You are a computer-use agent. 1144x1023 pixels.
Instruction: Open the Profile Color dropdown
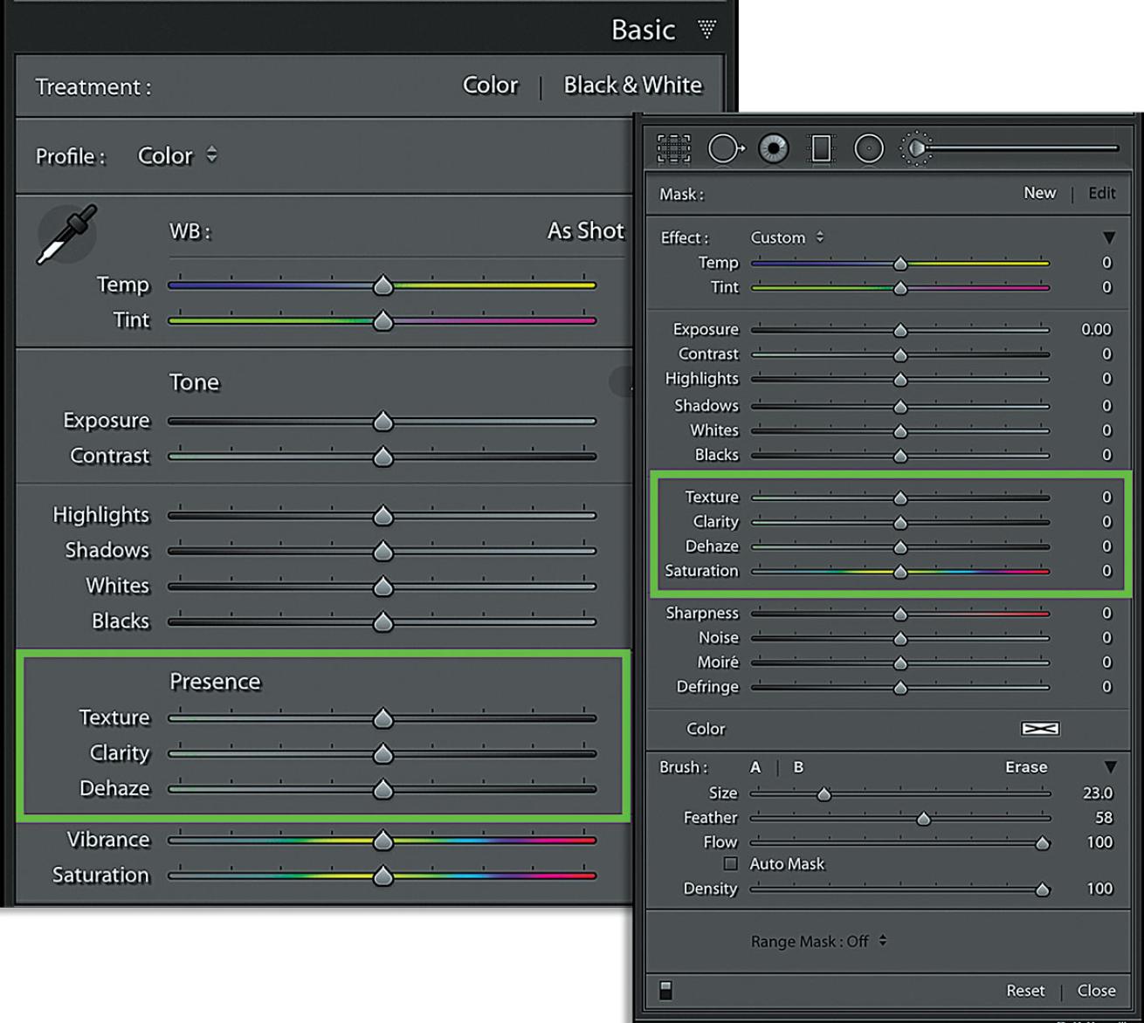pos(176,156)
